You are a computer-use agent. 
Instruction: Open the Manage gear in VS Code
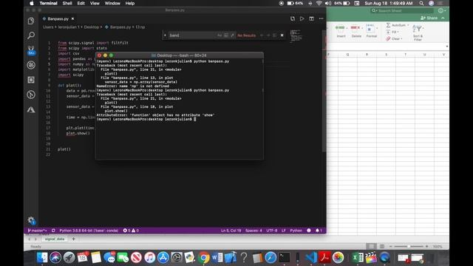[31, 220]
